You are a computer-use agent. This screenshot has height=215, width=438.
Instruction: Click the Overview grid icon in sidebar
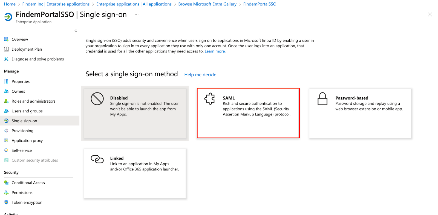coord(6,39)
